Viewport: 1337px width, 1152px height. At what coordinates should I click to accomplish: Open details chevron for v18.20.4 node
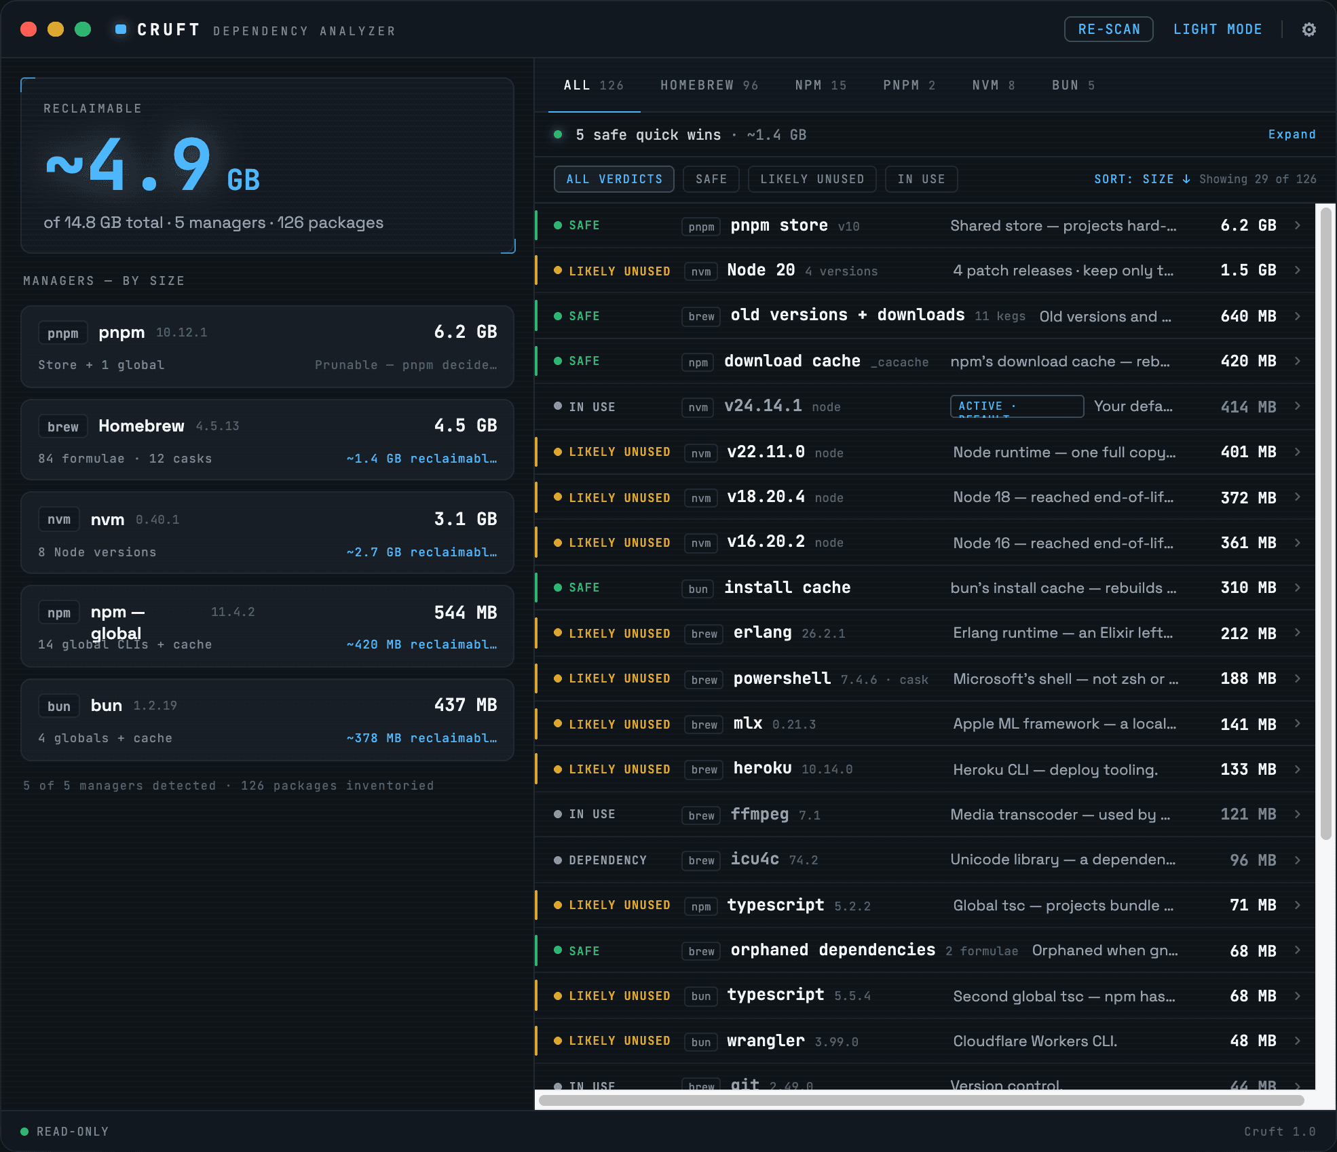[x=1298, y=497]
